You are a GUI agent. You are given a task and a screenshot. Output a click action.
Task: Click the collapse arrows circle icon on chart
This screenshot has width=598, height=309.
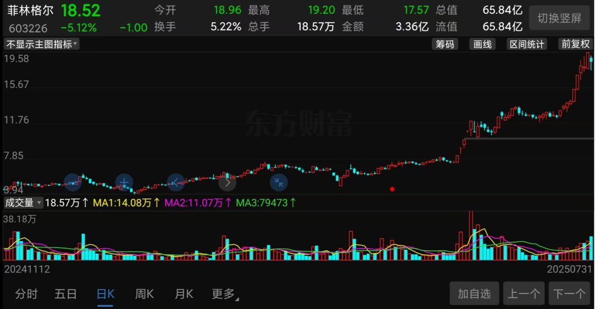click(279, 182)
